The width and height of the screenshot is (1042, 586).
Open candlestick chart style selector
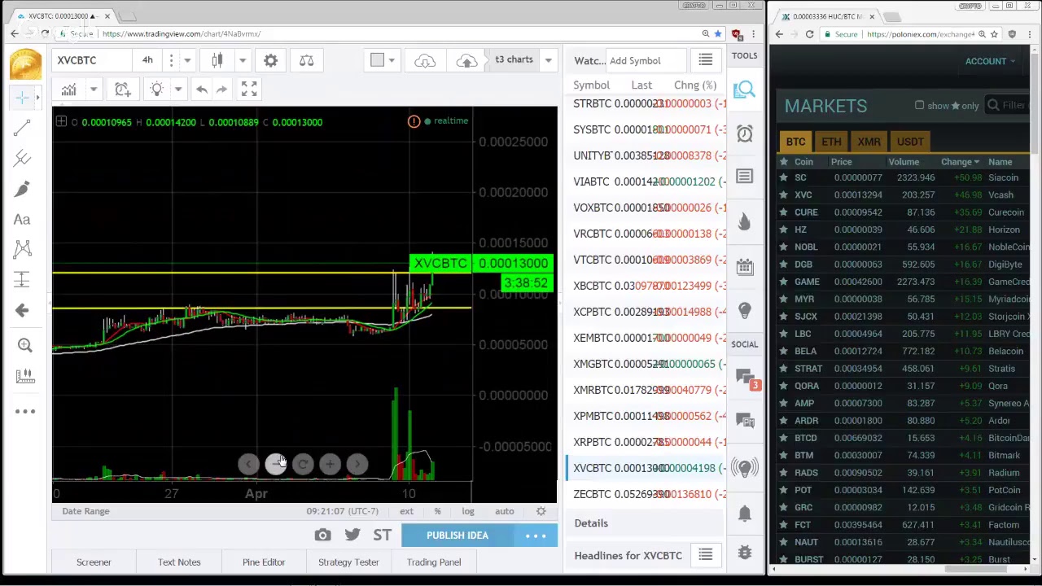coord(217,60)
